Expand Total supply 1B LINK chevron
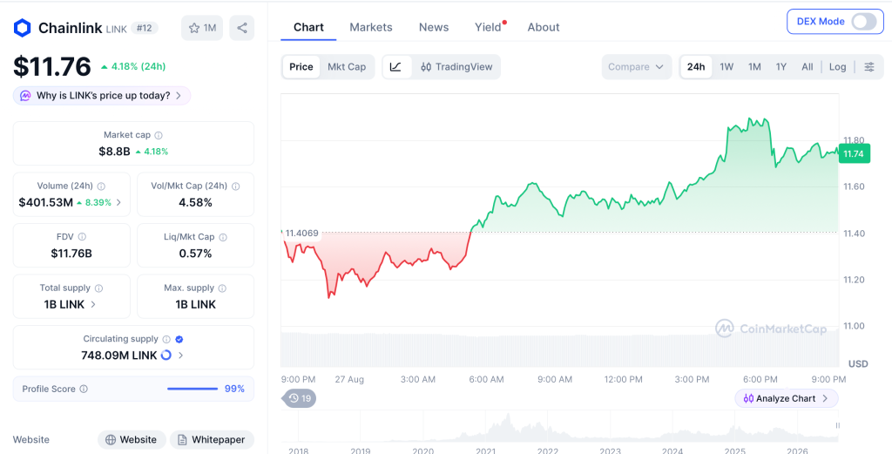Viewport: 892px width, 454px height. coord(93,304)
